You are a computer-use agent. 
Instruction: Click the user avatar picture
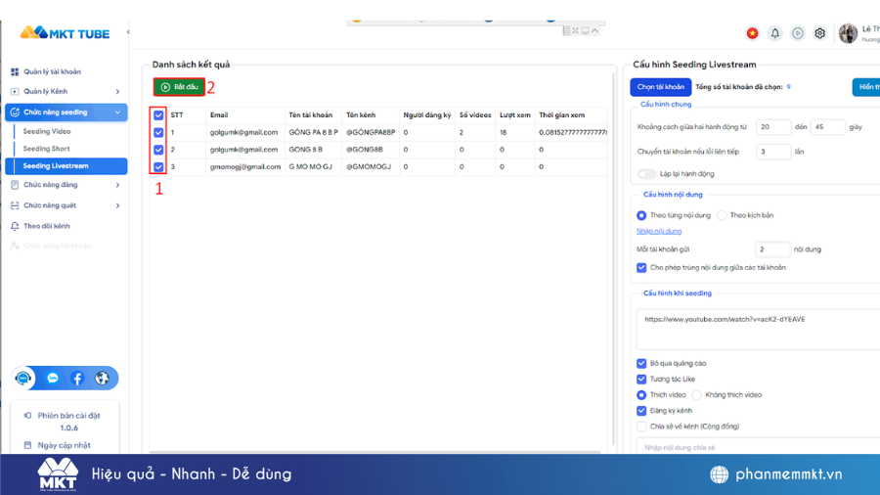pos(848,33)
